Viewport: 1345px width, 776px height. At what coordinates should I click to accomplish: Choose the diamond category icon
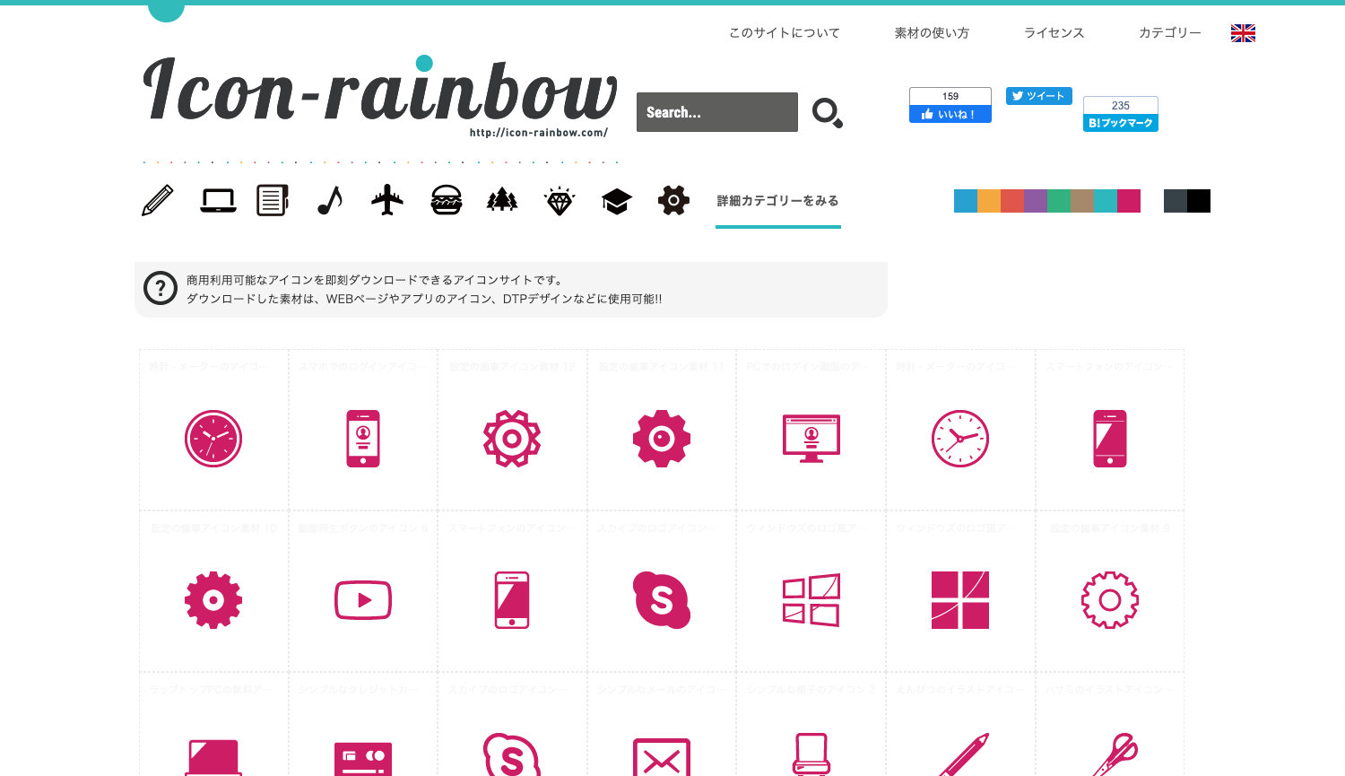560,200
